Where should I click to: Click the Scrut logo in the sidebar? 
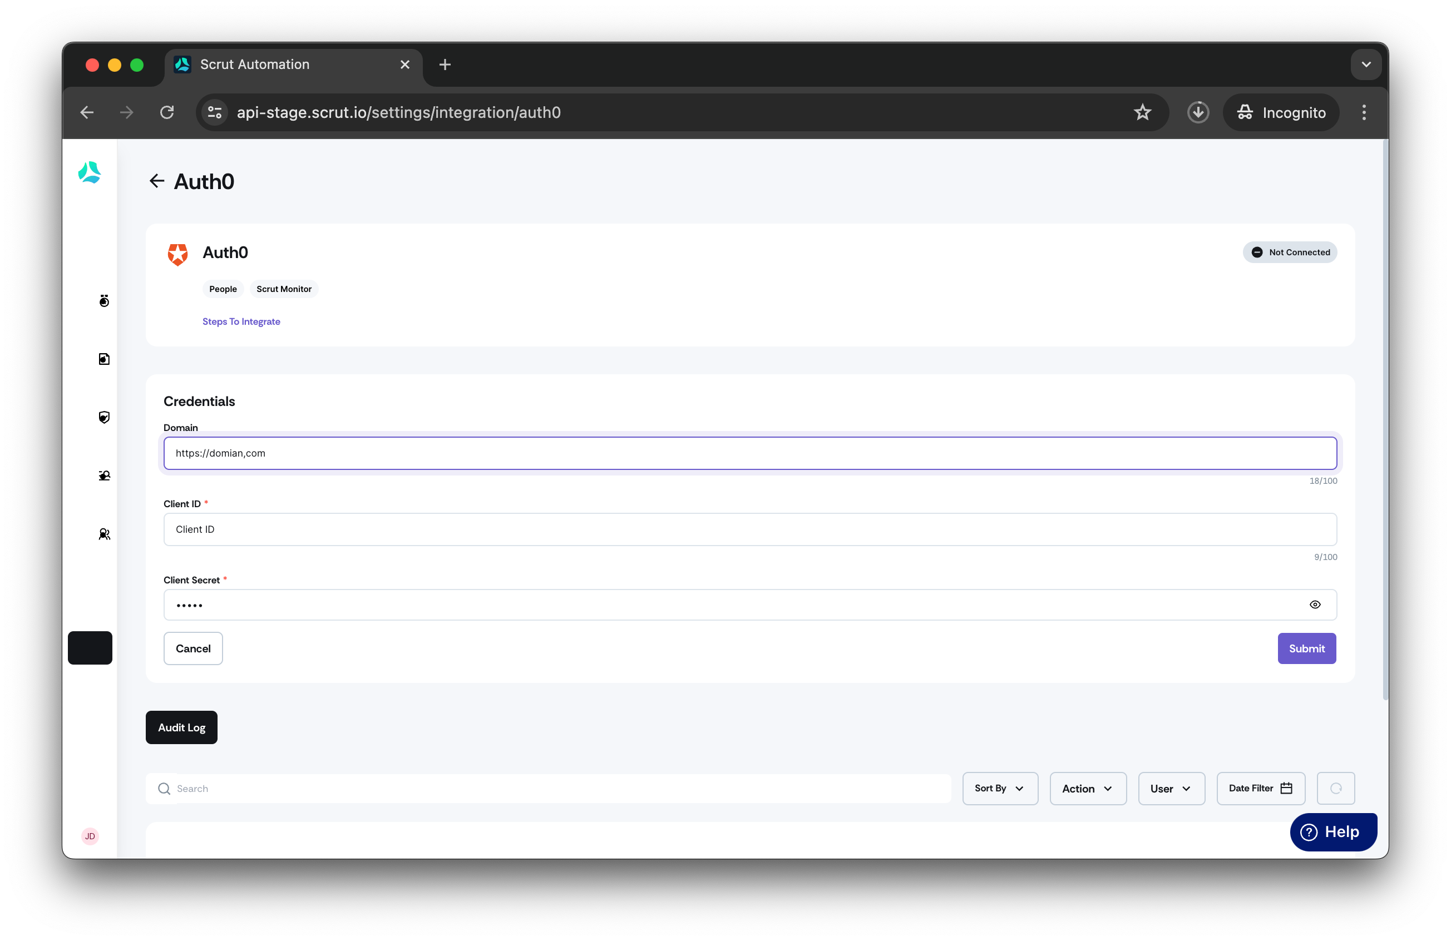point(90,172)
